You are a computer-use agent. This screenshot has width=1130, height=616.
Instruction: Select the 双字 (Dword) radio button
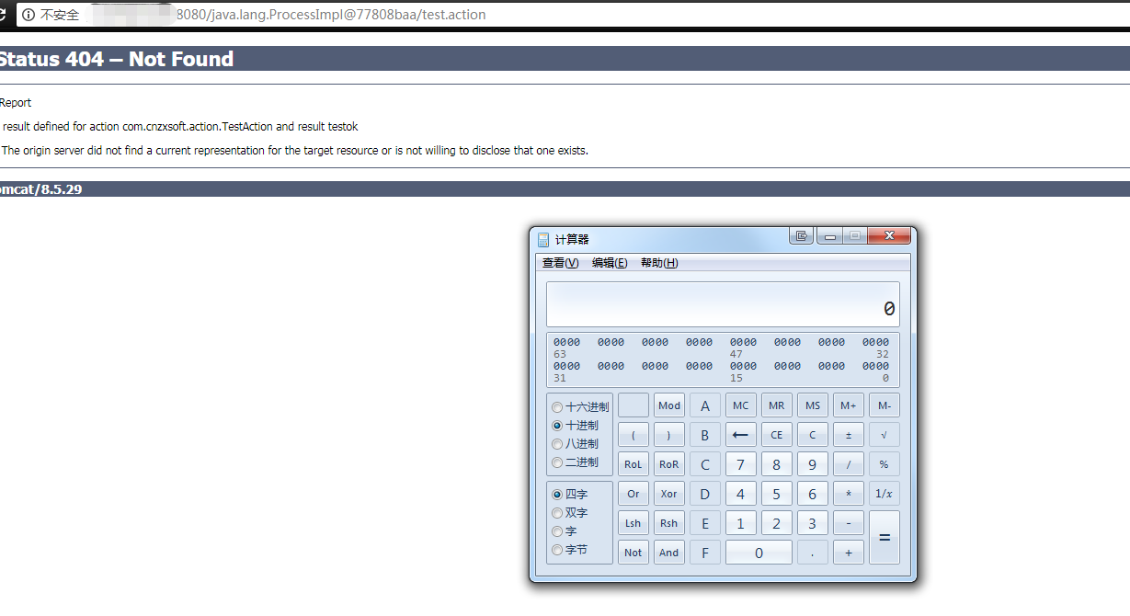point(557,513)
